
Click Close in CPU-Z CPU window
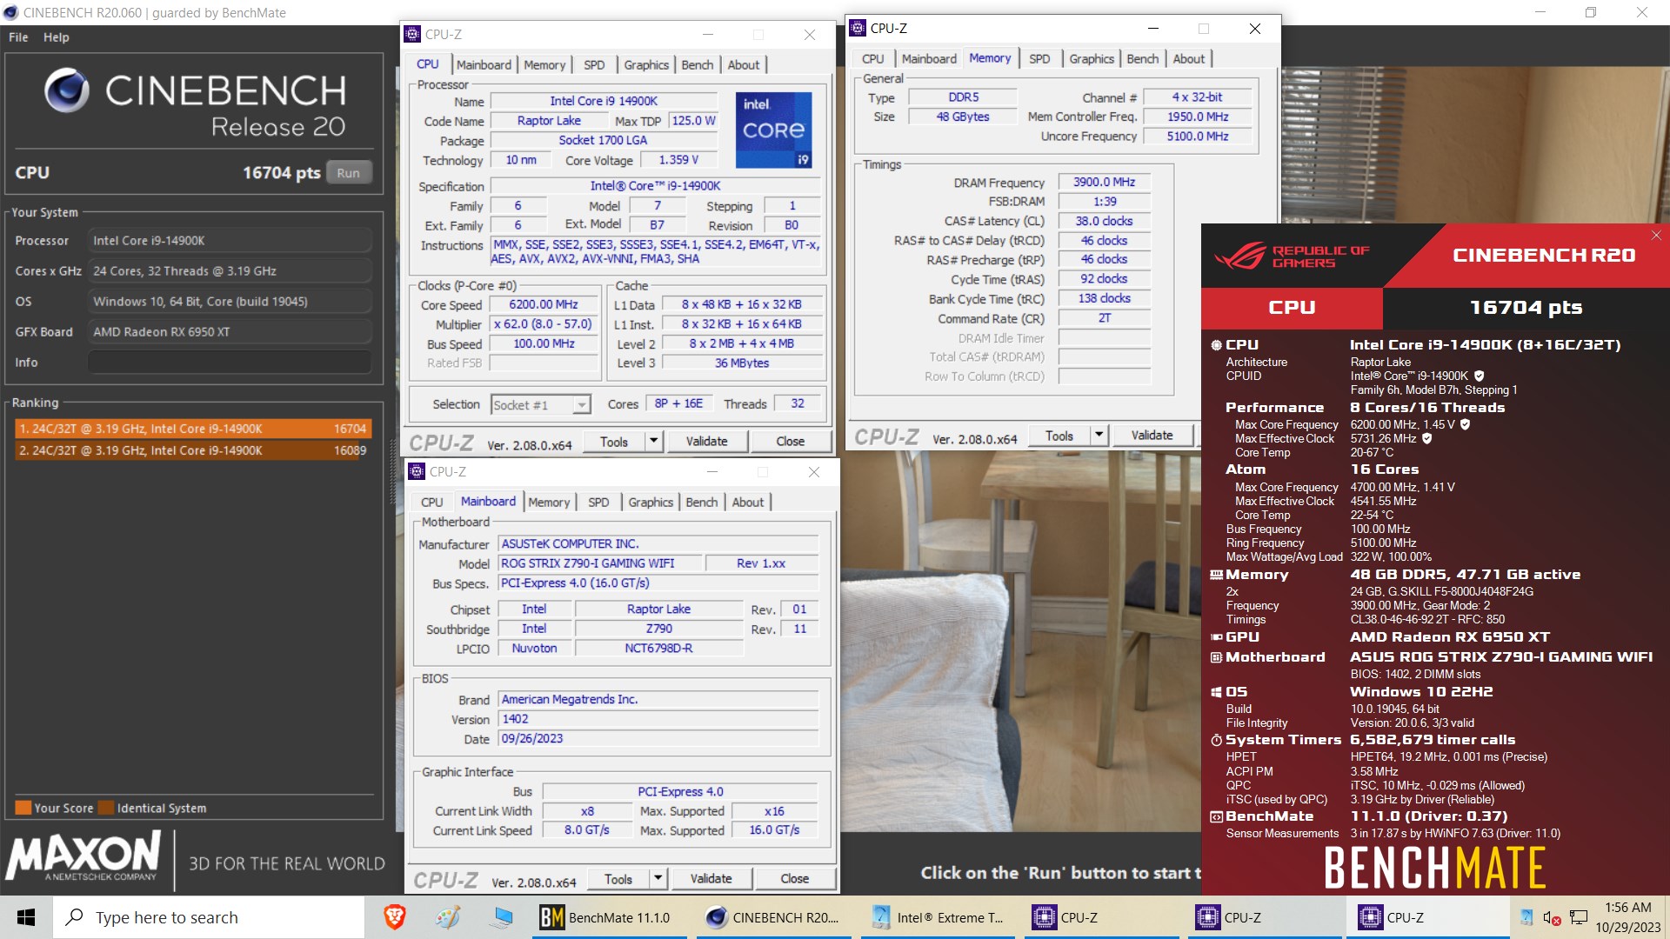click(791, 442)
